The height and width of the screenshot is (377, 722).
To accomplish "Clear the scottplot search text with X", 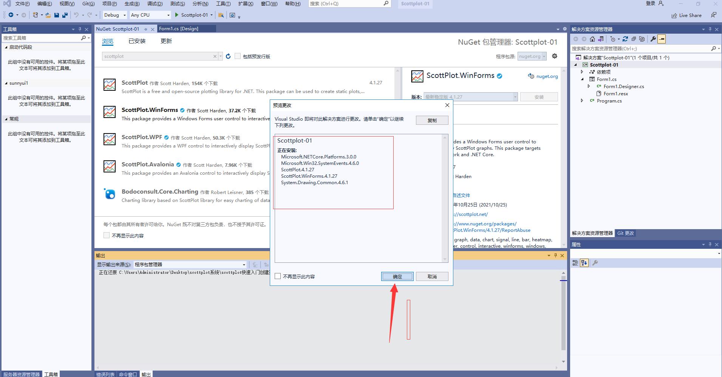I will (x=215, y=56).
